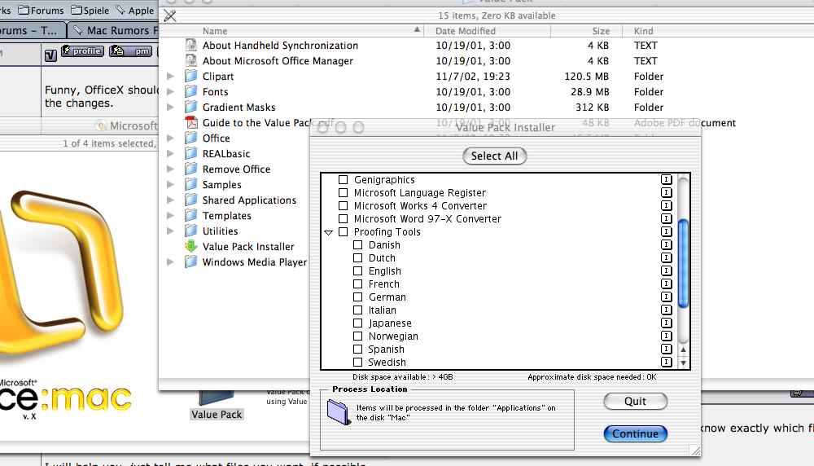Check the Microsoft Works 4 Converter checkbox

(344, 206)
